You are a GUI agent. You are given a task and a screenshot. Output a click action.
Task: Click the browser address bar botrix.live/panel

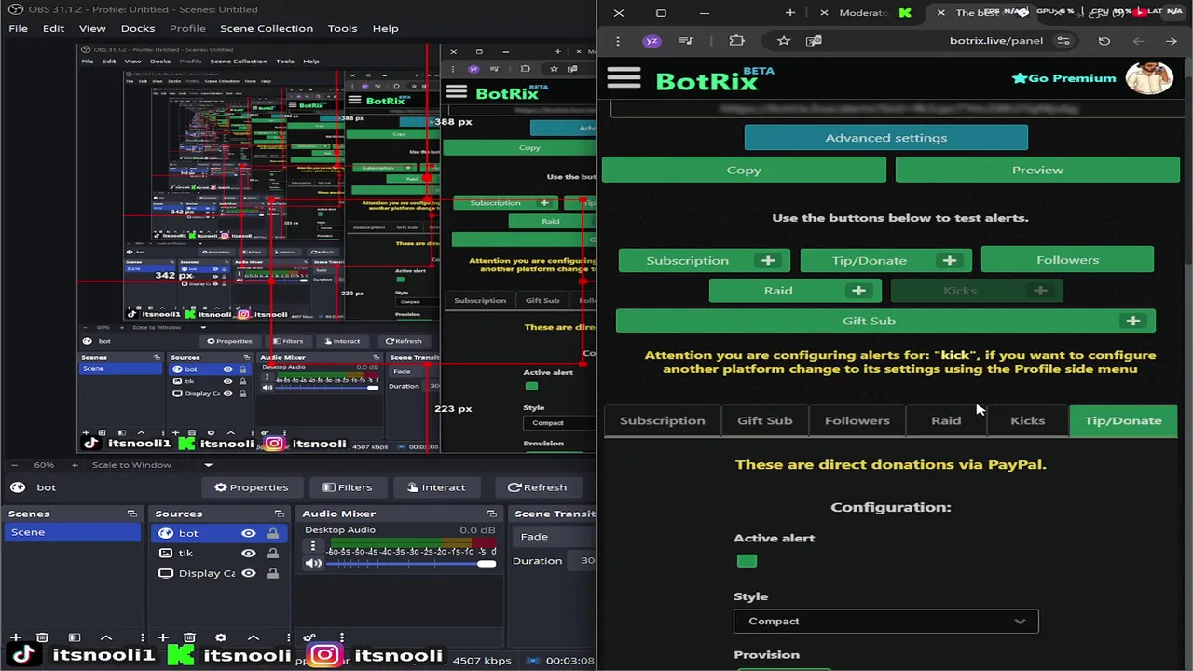(995, 41)
